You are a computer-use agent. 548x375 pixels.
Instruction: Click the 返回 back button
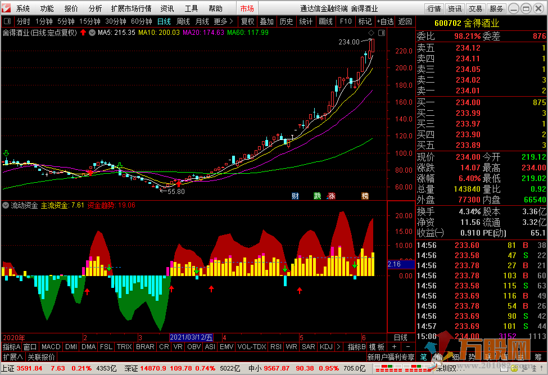click(405, 21)
